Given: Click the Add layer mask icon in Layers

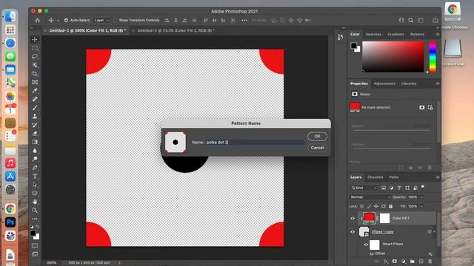Looking at the screenshot, I should click(x=395, y=261).
